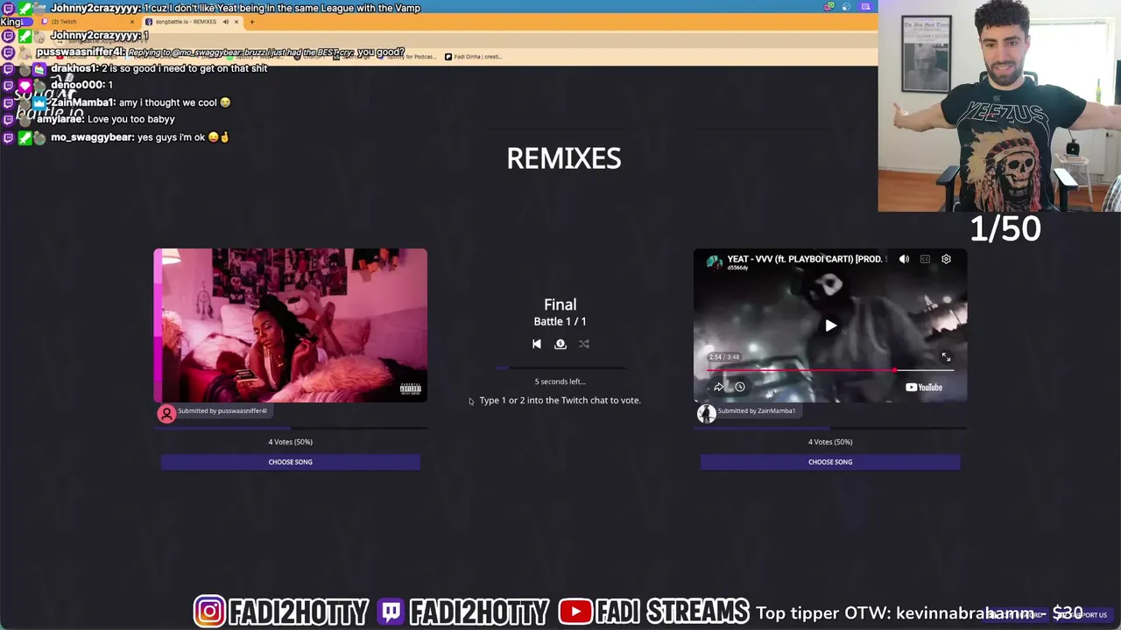This screenshot has height=630, width=1121.
Task: Click the ZainMamba1 submitter avatar
Action: pos(706,413)
